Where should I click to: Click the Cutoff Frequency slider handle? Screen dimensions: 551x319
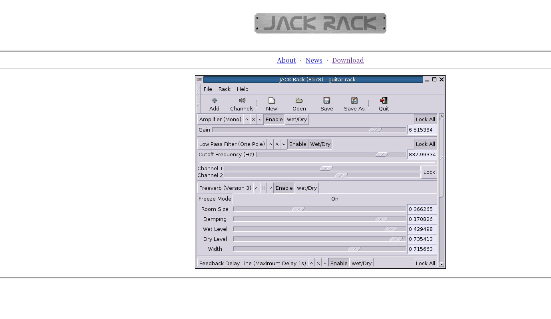tap(382, 154)
